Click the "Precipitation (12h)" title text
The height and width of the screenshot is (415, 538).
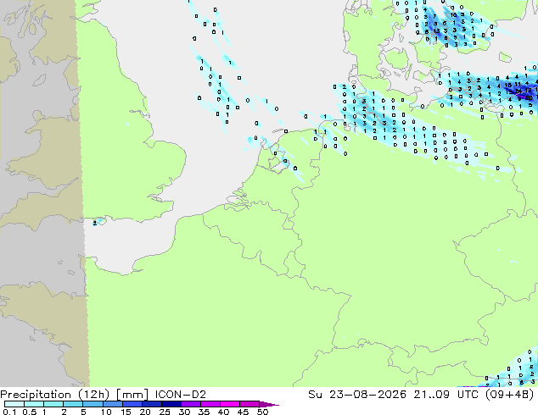(55, 395)
